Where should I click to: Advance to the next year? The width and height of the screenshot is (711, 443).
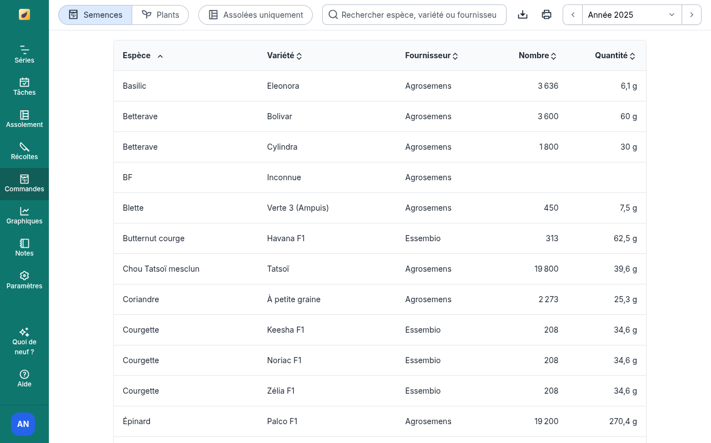coord(692,15)
